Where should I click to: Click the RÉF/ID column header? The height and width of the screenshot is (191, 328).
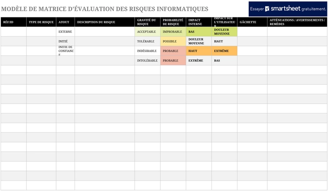tap(14, 22)
